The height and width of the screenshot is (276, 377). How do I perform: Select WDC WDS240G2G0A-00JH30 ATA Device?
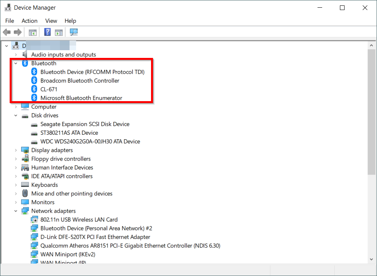tap(90, 141)
